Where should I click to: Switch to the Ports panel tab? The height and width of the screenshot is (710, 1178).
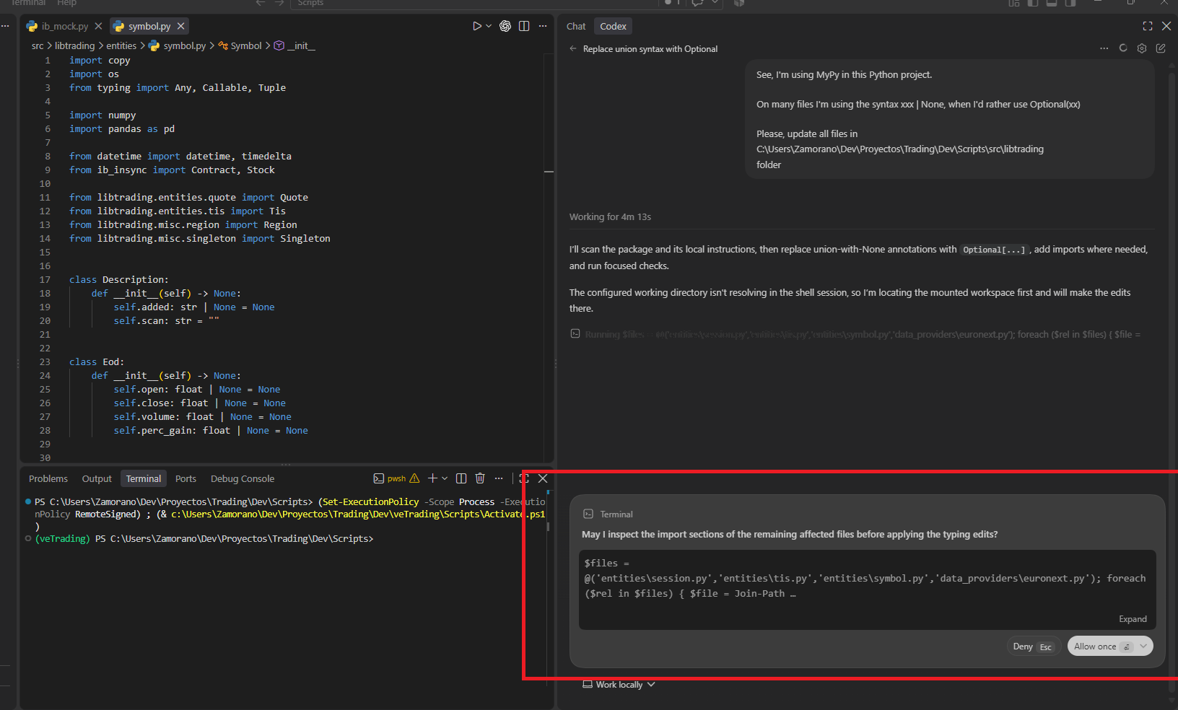pyautogui.click(x=186, y=478)
